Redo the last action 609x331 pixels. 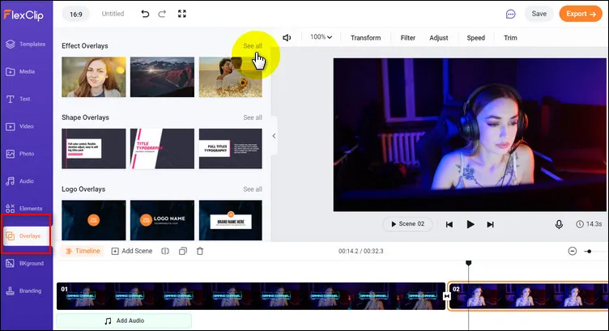click(x=162, y=14)
